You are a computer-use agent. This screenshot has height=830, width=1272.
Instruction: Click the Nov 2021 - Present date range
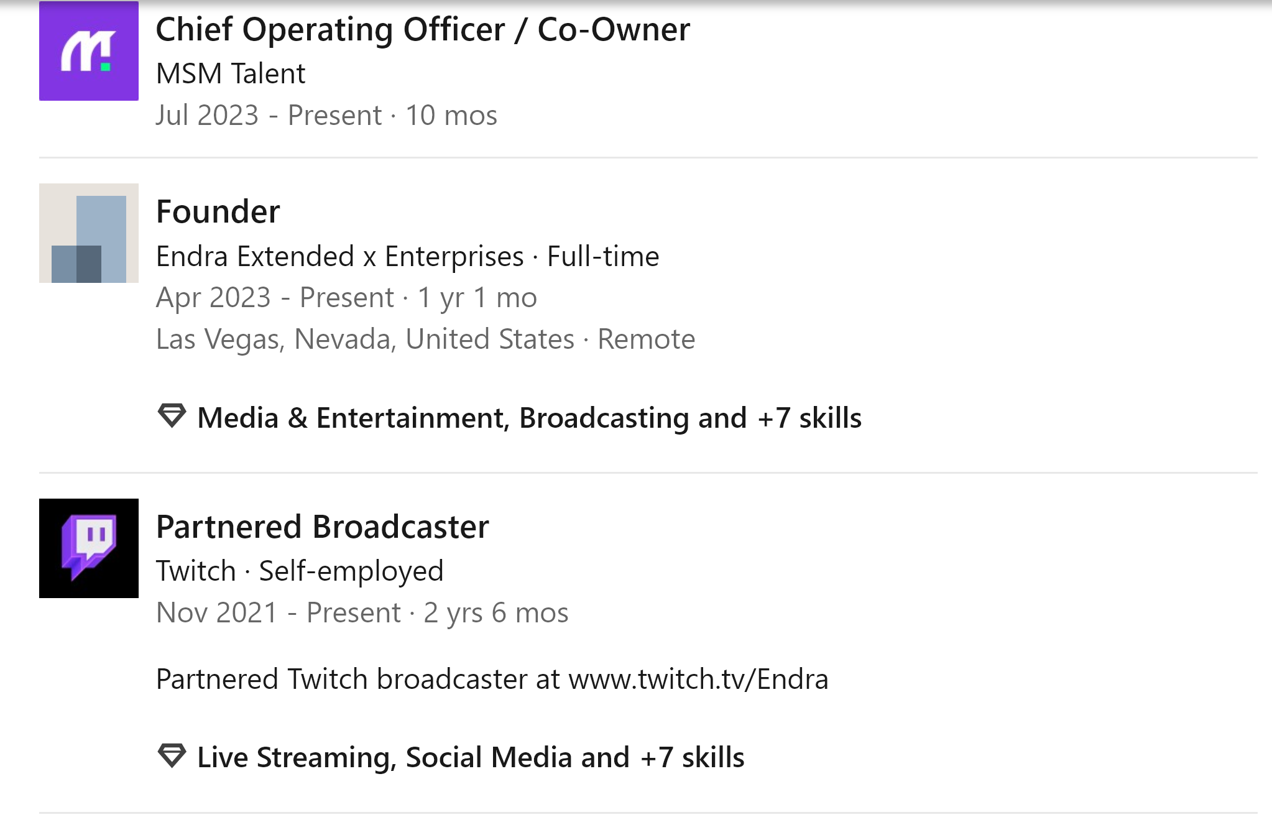pyautogui.click(x=362, y=613)
